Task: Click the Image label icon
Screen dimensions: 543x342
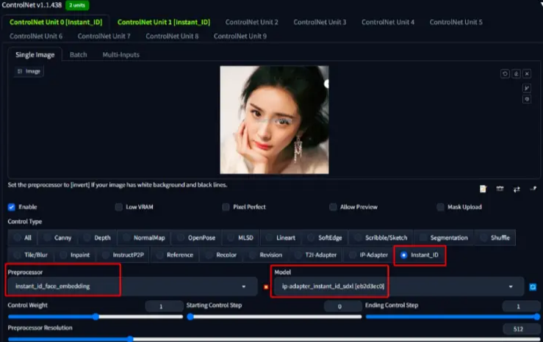Action: pyautogui.click(x=20, y=71)
